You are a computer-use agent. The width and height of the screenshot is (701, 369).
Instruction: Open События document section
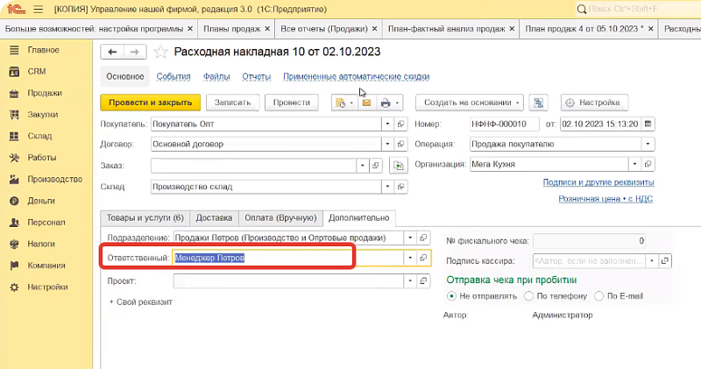coord(173,76)
